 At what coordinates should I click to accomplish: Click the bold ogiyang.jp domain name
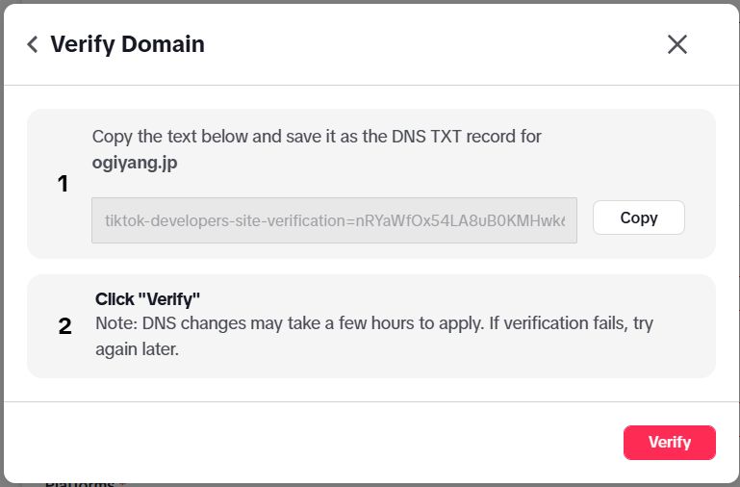135,163
